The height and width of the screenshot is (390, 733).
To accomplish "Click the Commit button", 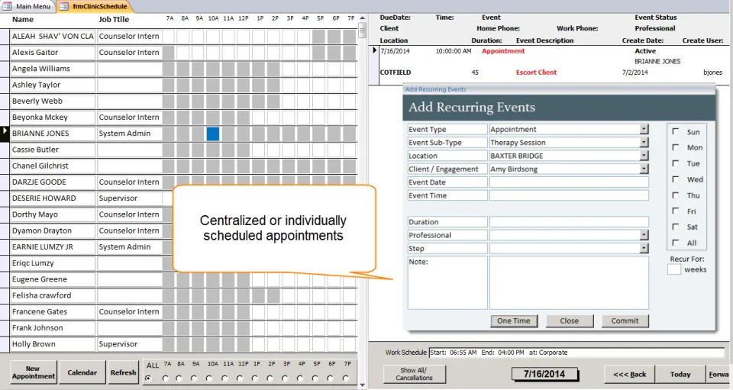I will pos(625,321).
